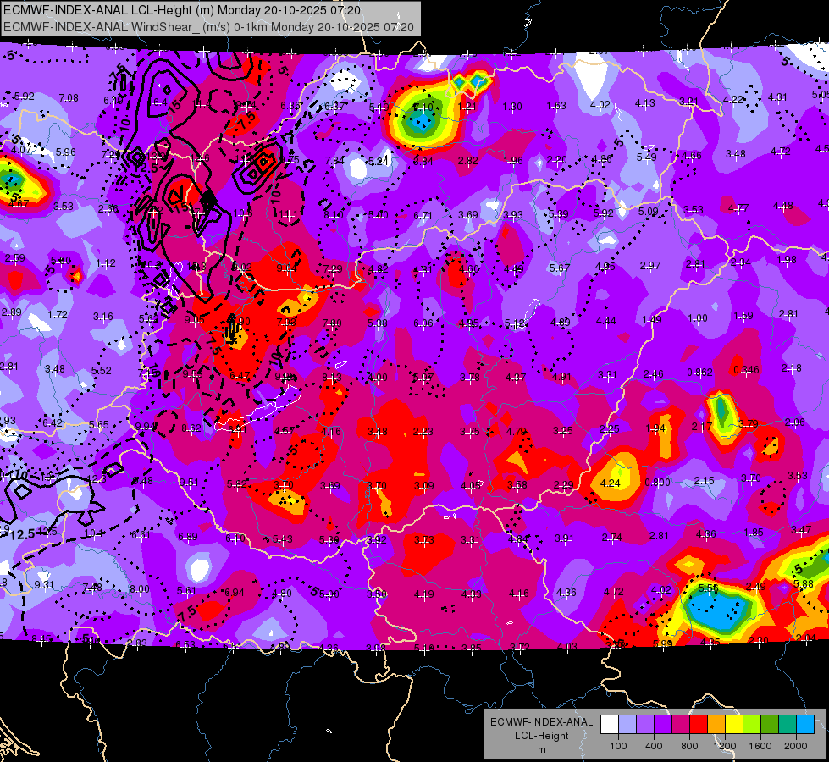The image size is (829, 762).
Task: Click the wind shear value '5.96'
Action: 65,152
